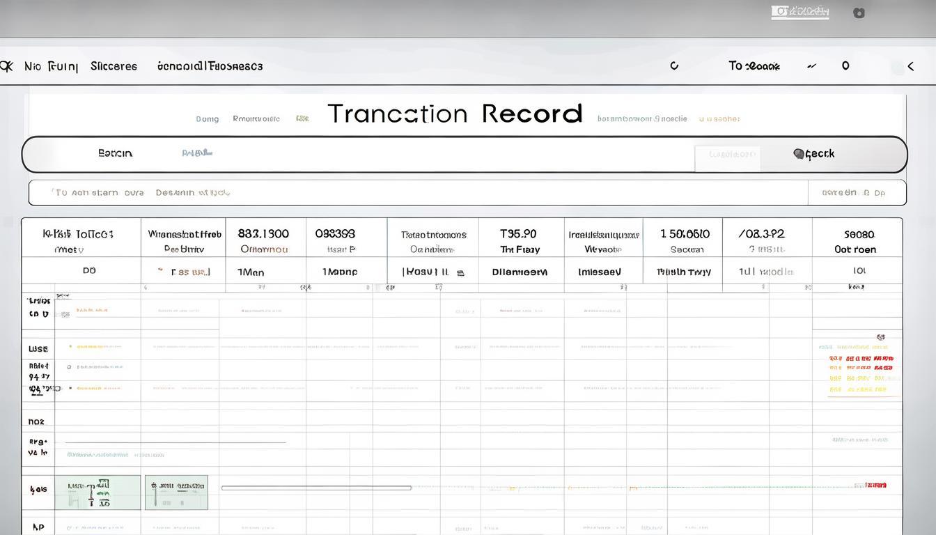
Task: Click the first green thumbnail in kais row
Action: coord(97,492)
